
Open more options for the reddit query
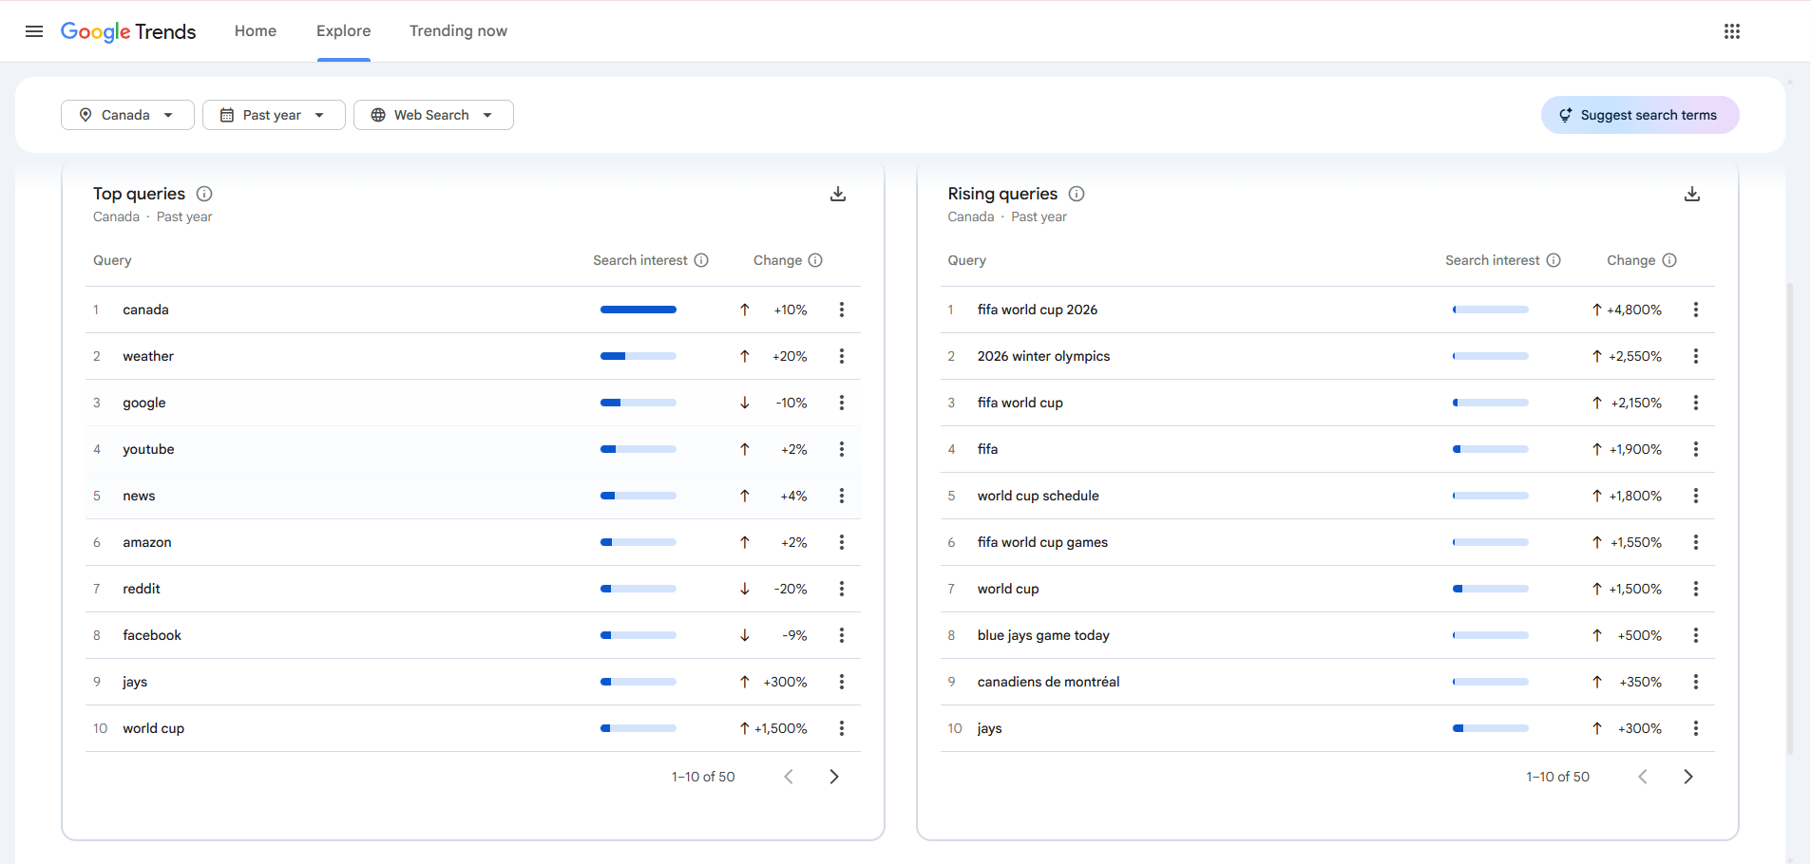[842, 589]
